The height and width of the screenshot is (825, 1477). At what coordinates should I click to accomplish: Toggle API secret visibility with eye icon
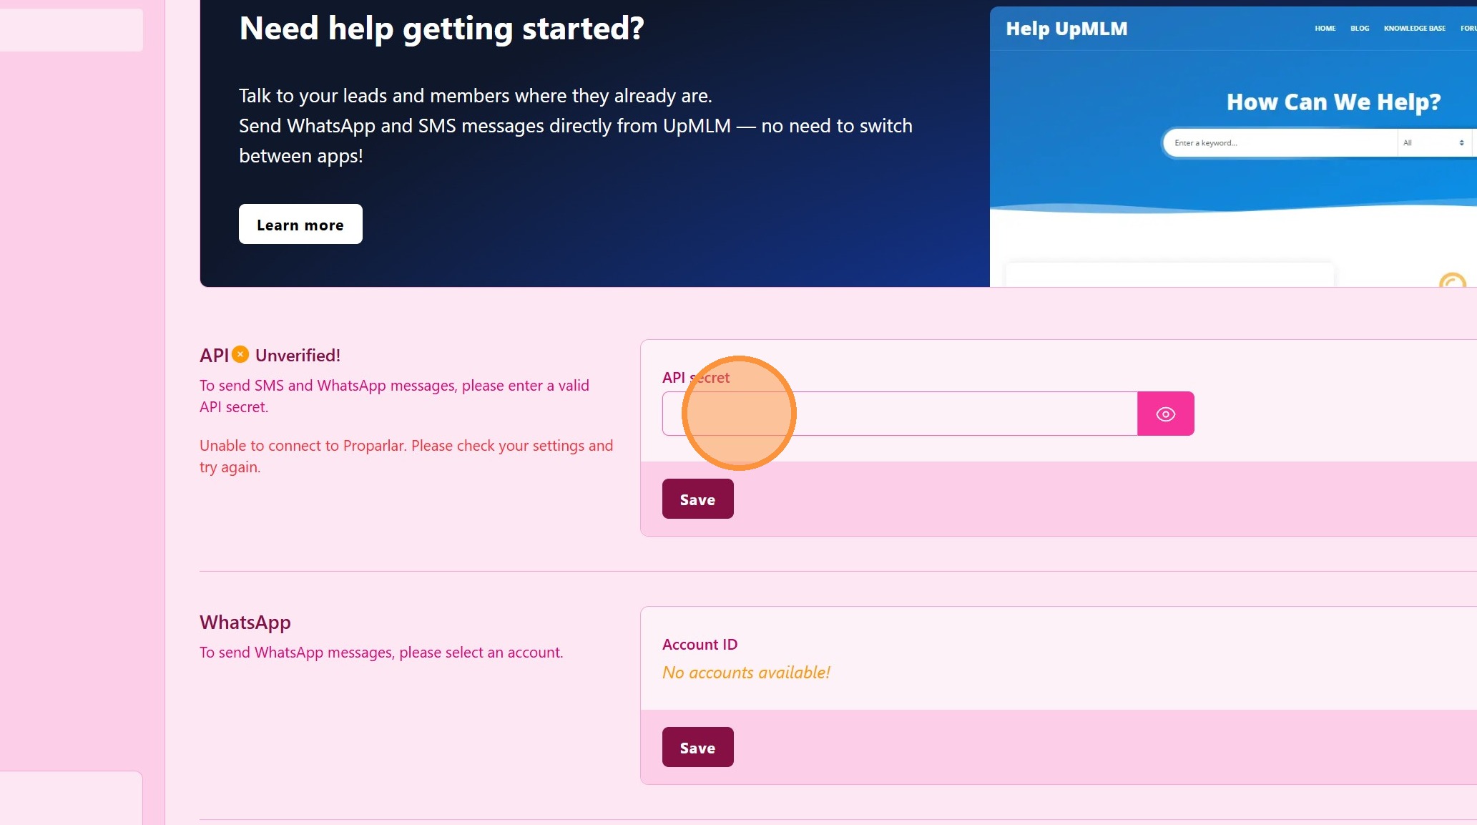point(1165,414)
